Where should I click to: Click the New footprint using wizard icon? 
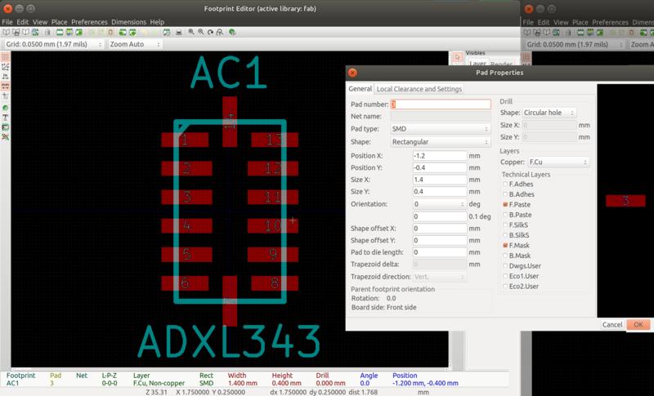click(69, 32)
